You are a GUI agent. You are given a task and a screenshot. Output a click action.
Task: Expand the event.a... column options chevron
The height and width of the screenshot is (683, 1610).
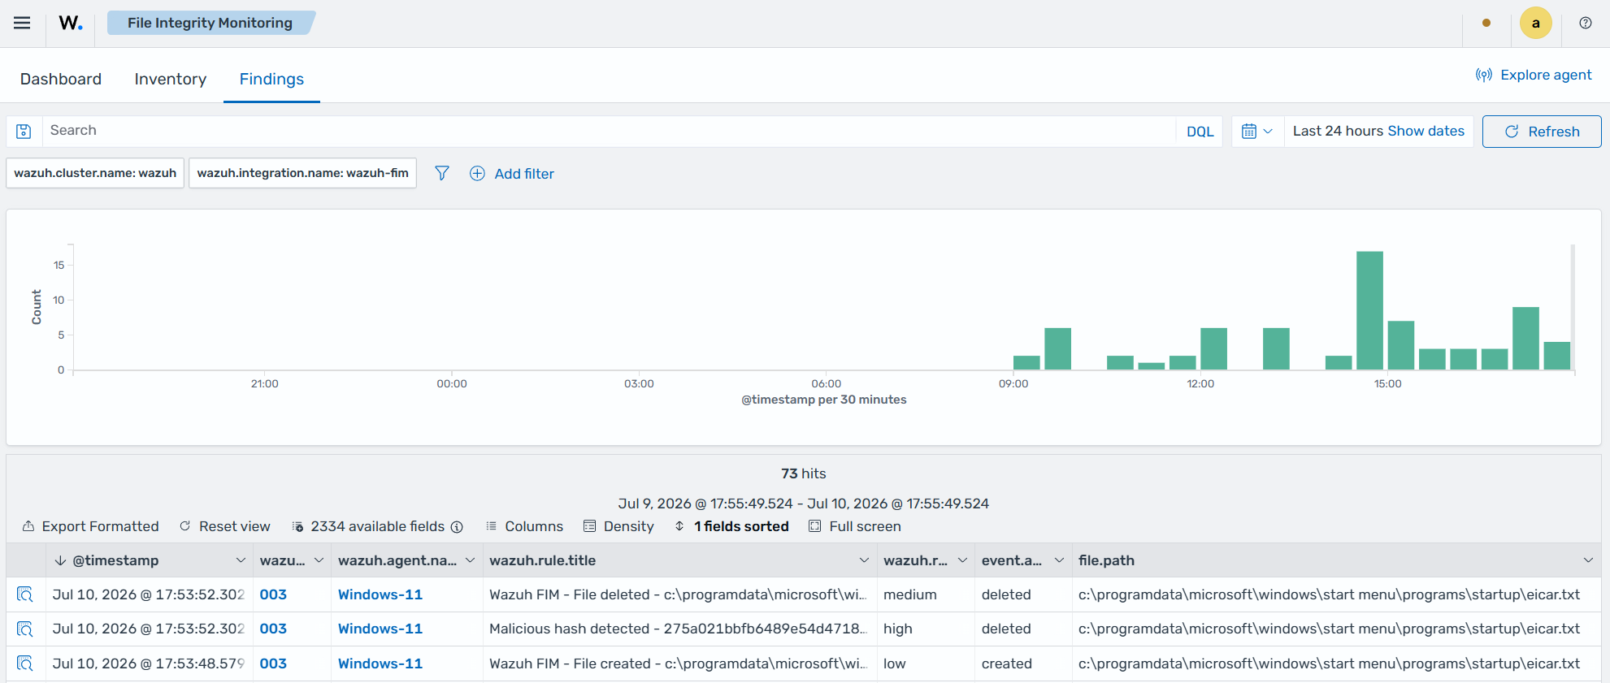click(x=1059, y=560)
